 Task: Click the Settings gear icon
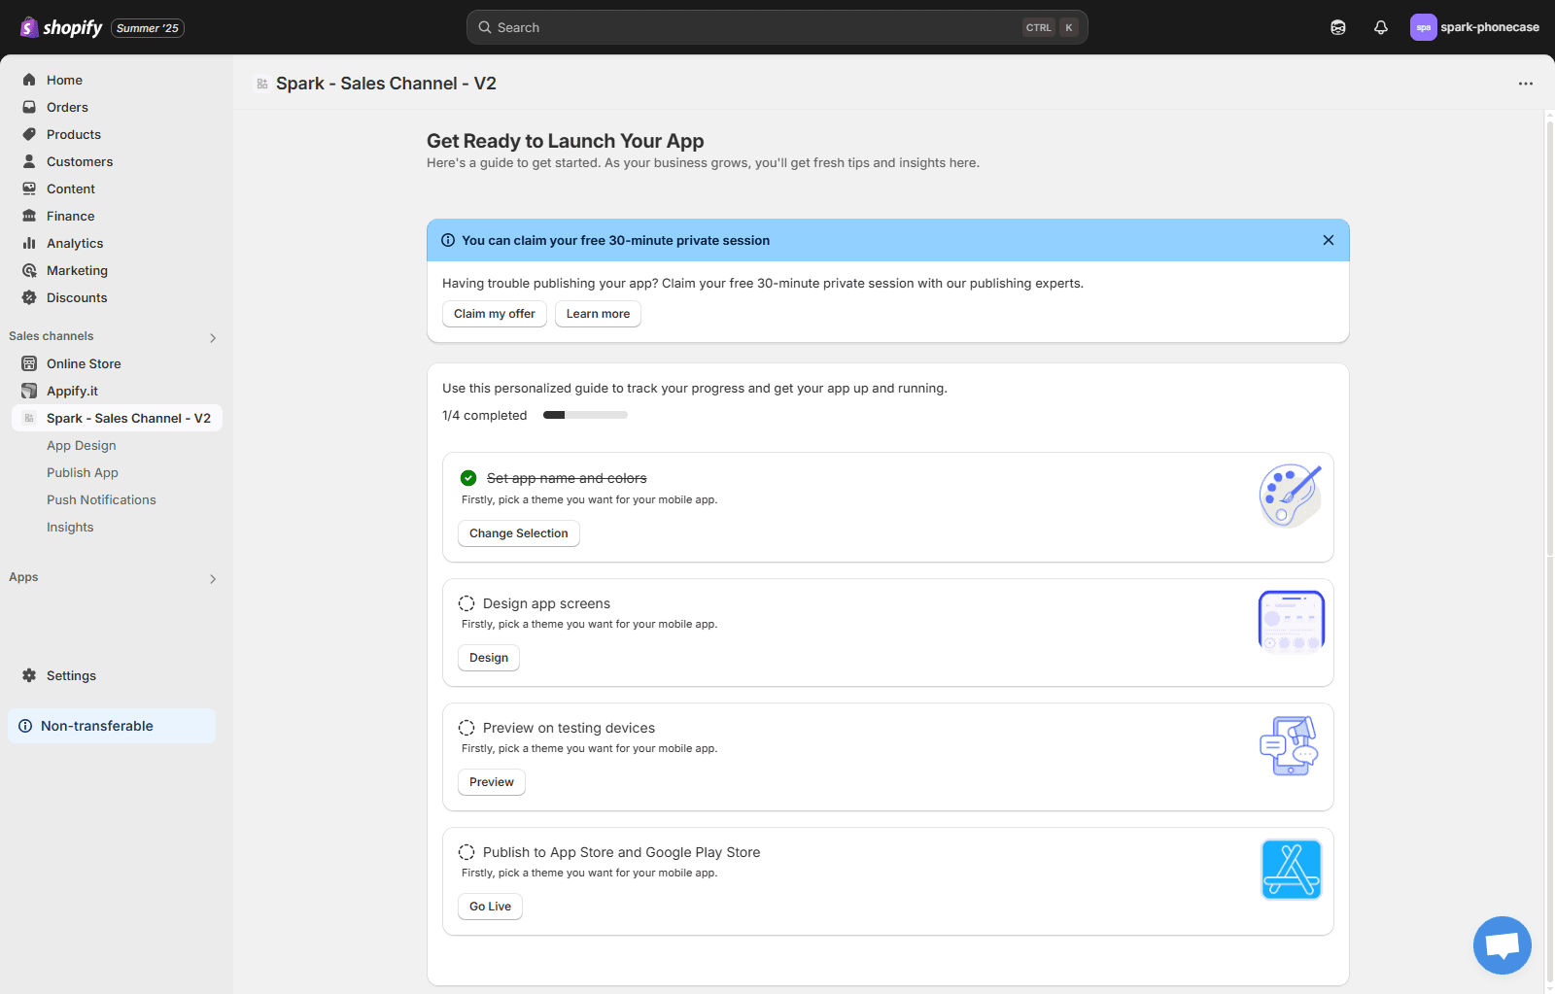(x=29, y=675)
